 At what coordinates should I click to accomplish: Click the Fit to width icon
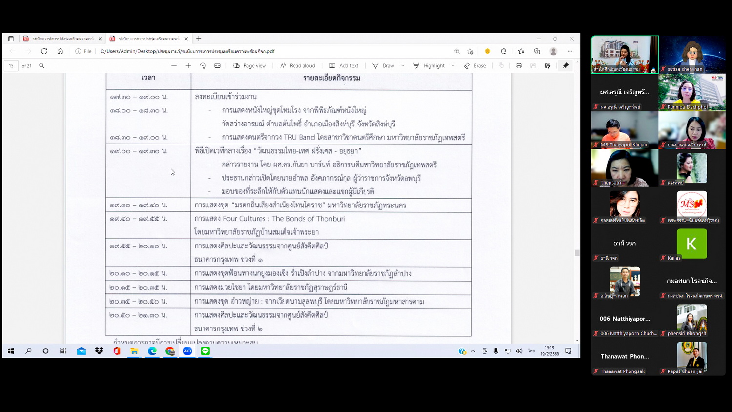click(x=218, y=66)
